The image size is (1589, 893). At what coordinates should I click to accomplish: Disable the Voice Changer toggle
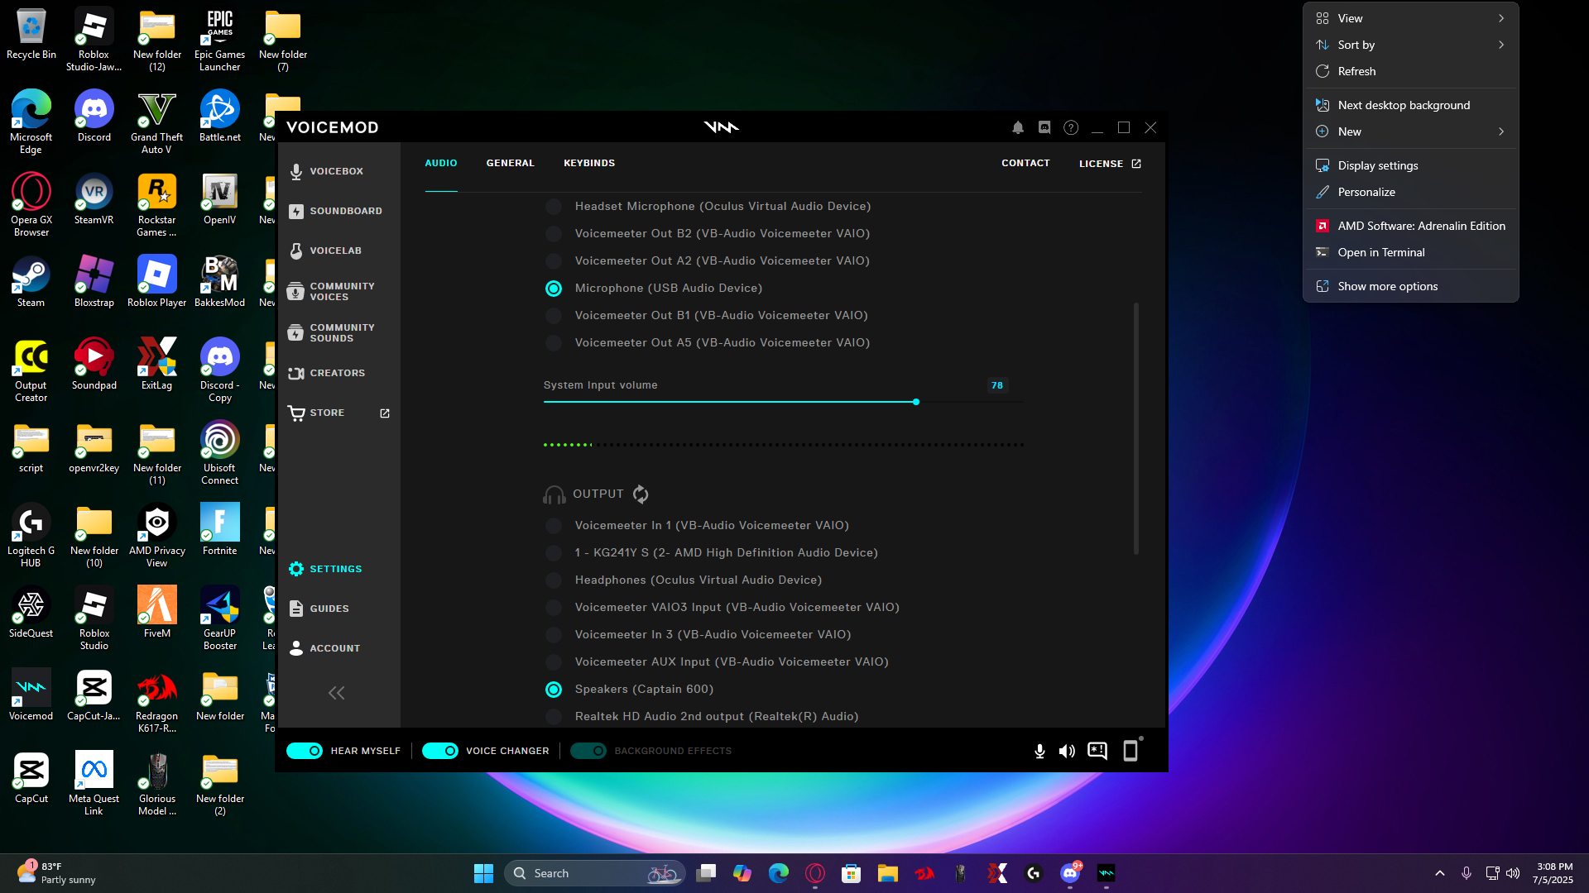pyautogui.click(x=439, y=751)
